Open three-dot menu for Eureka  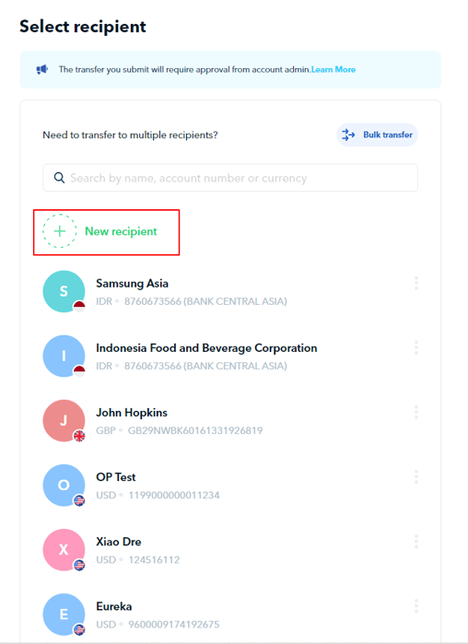[x=416, y=606]
